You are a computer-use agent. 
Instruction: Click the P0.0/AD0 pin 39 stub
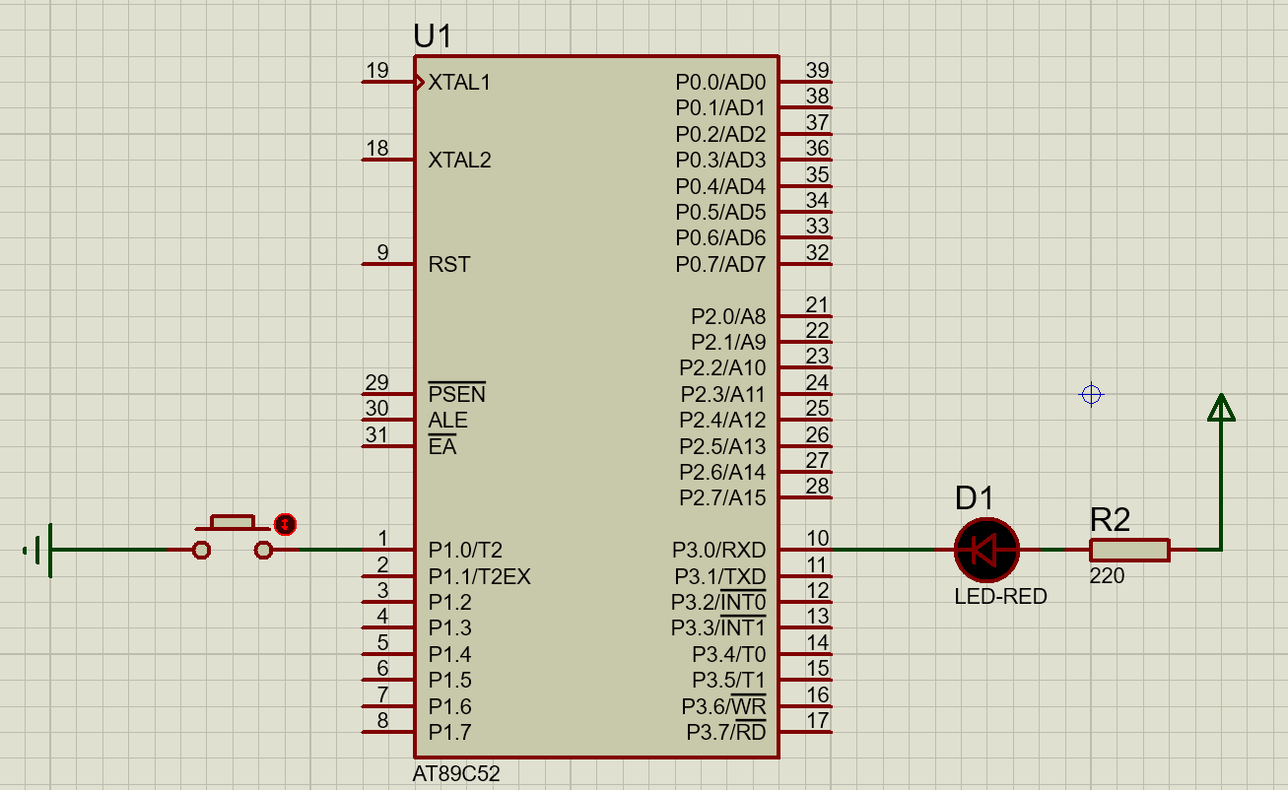tap(806, 82)
